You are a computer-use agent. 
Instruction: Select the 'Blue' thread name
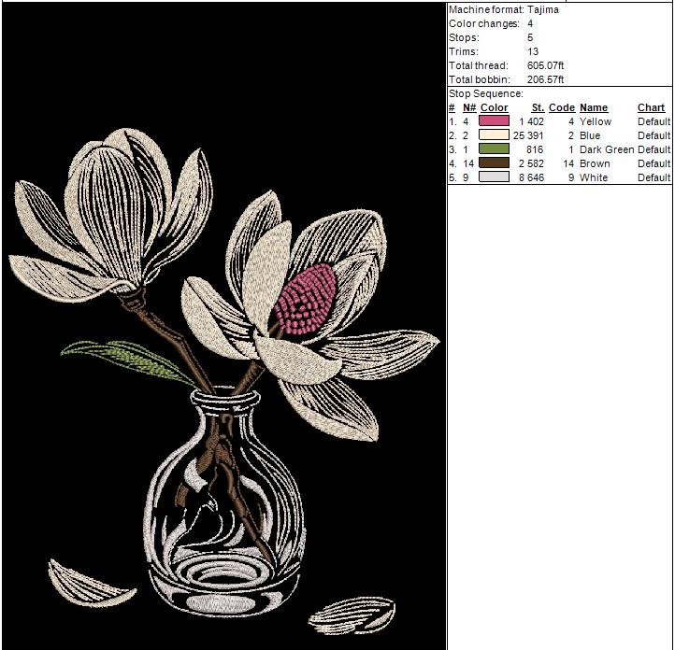[x=590, y=135]
